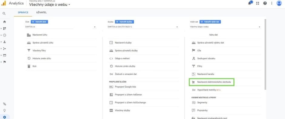This screenshot has width=285, height=119.
Task: Click the Vytvořit účet button
Action: [39, 22]
